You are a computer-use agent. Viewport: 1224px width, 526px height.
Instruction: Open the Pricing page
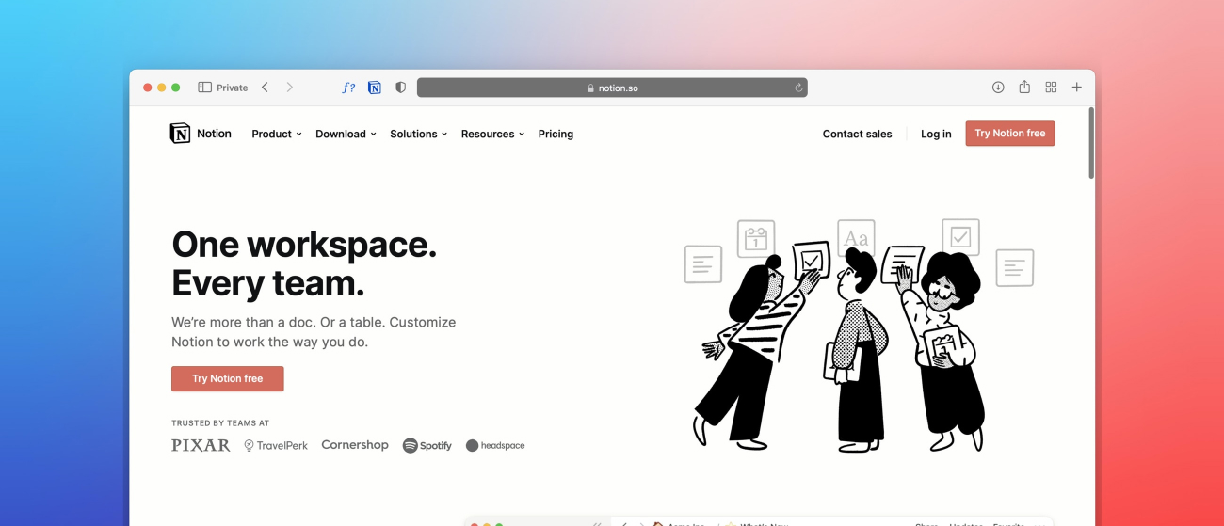click(x=556, y=134)
